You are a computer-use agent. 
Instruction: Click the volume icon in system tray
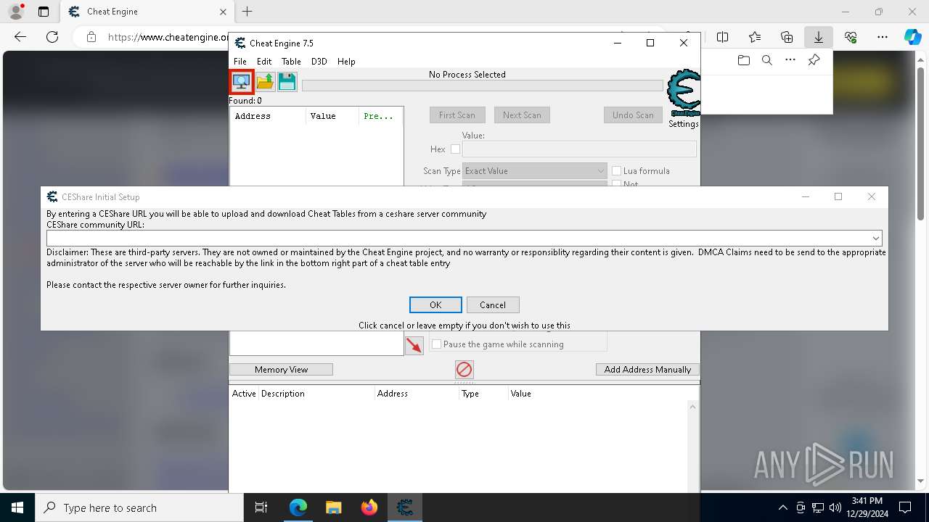(x=835, y=507)
